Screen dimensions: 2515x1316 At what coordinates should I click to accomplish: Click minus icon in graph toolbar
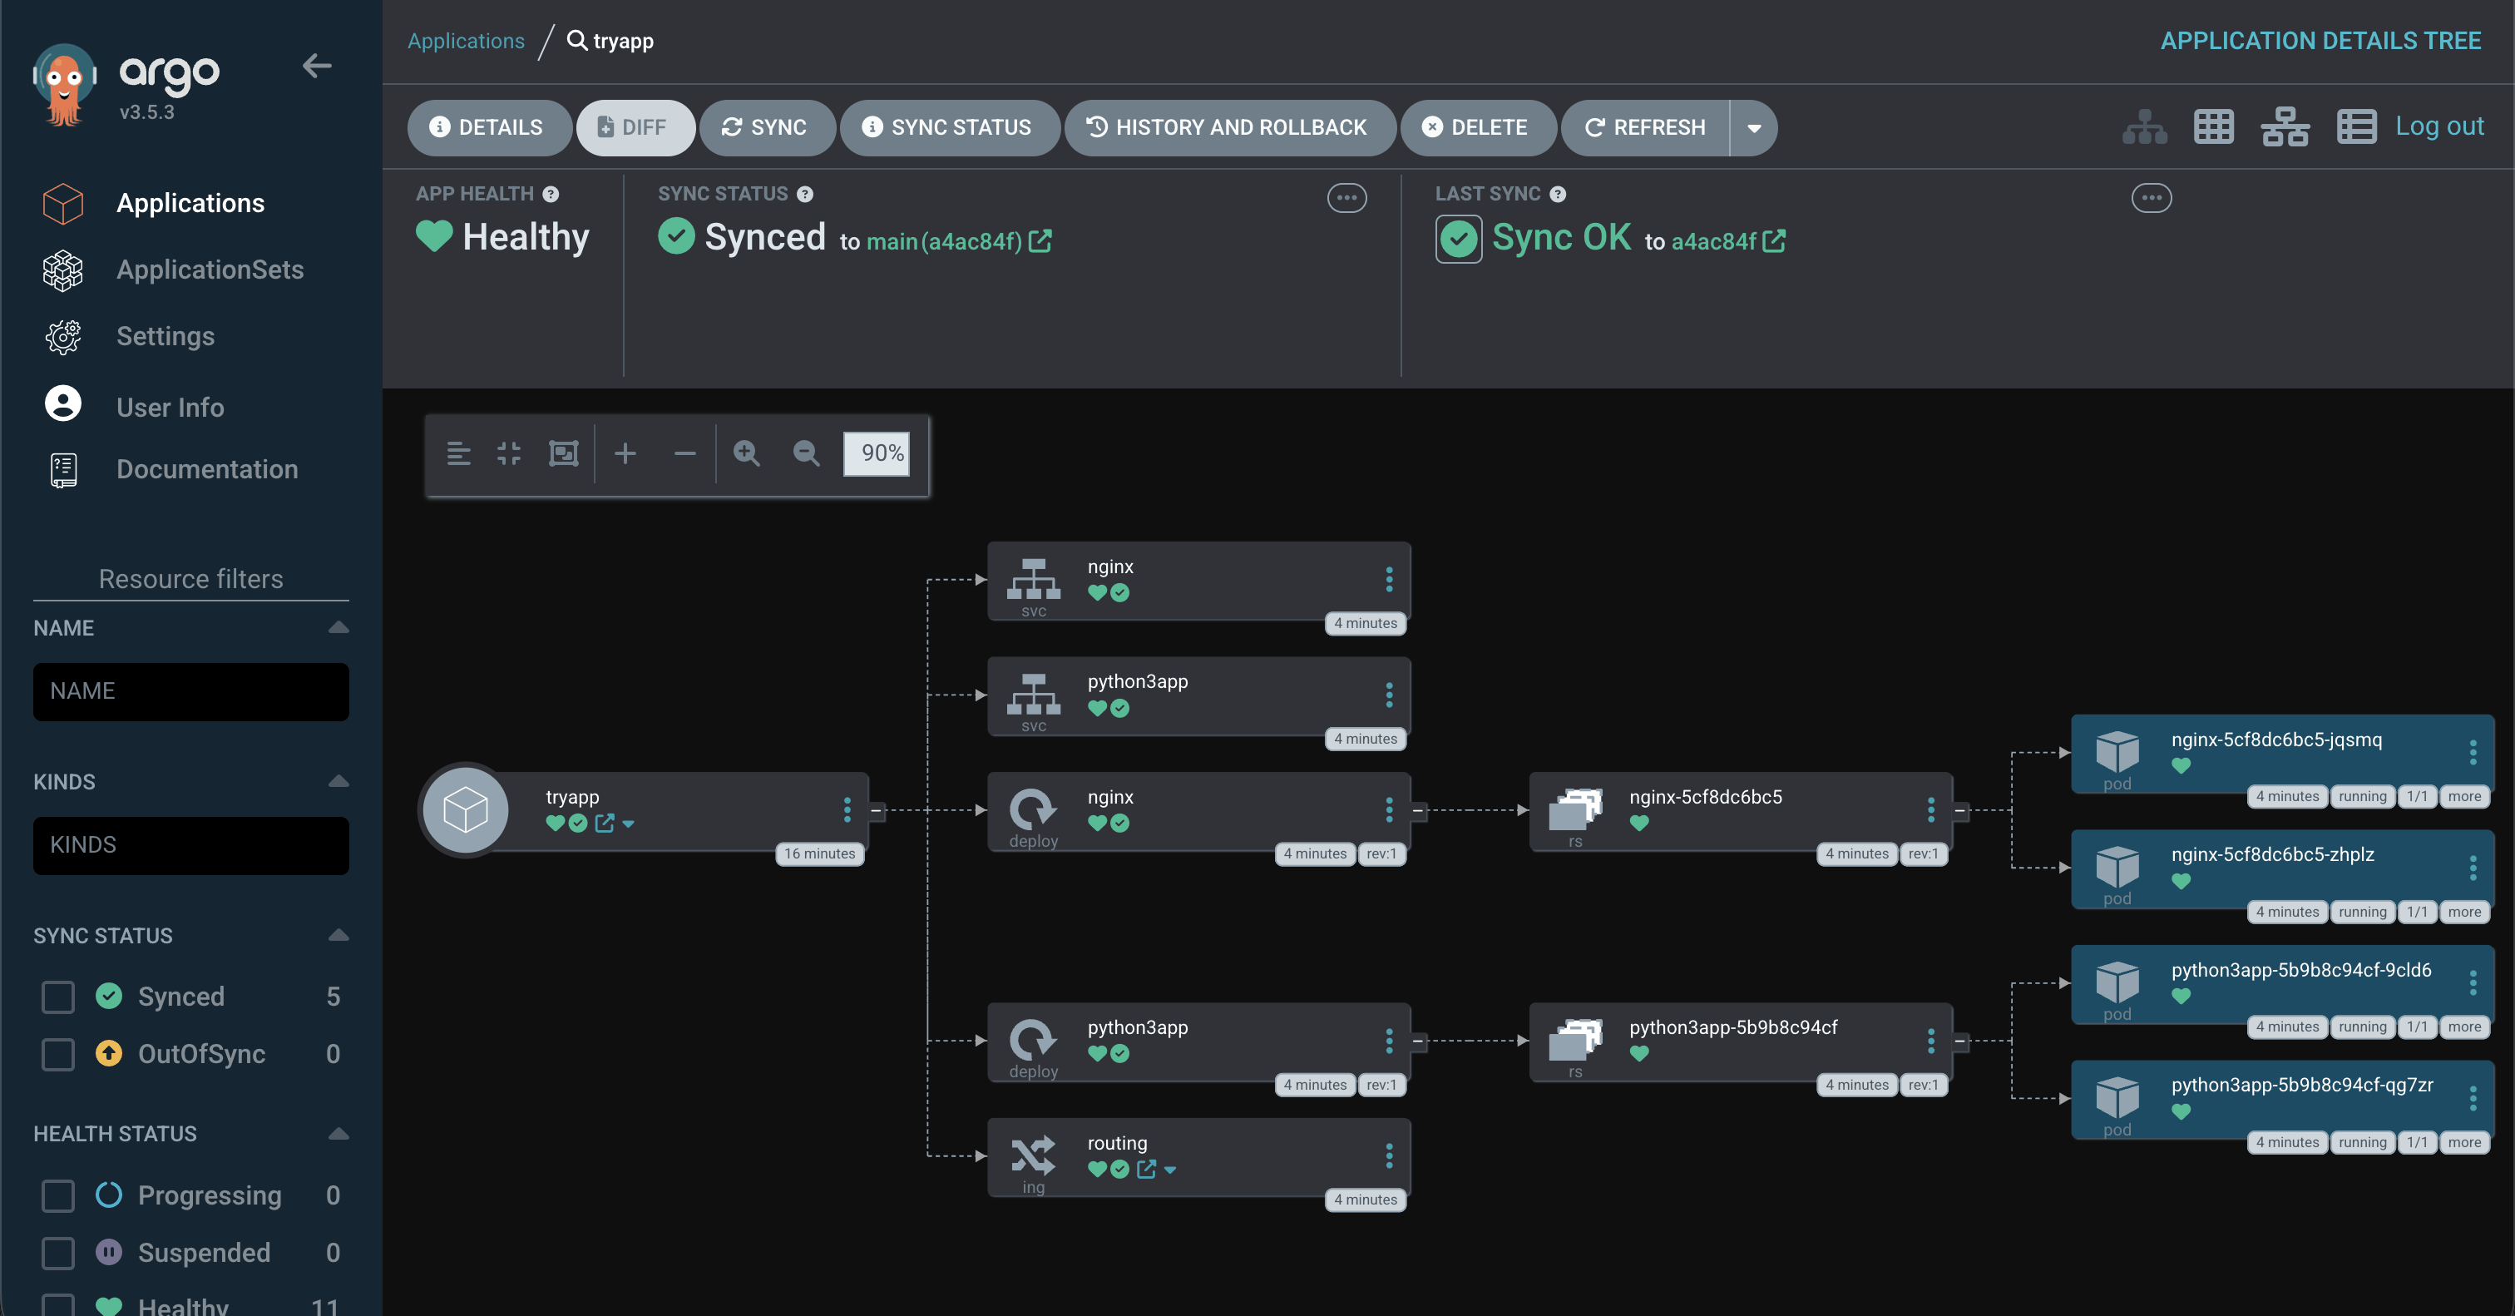point(684,453)
